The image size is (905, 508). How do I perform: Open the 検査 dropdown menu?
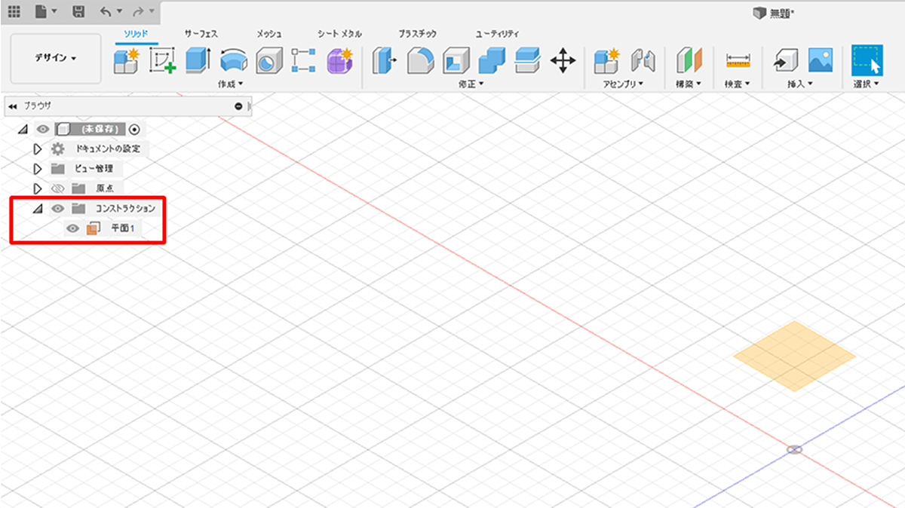(x=738, y=84)
